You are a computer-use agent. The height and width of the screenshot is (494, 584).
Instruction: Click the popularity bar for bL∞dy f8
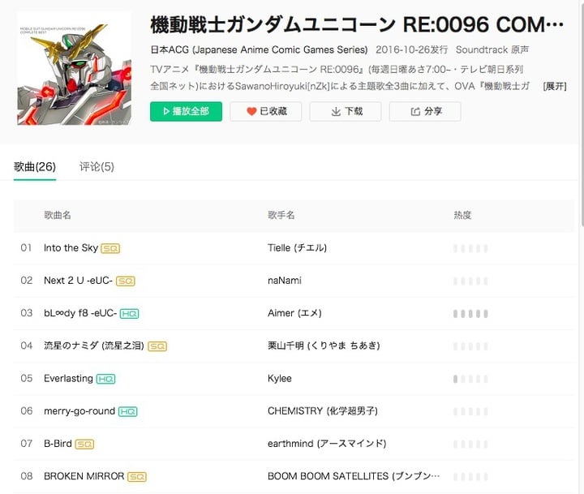point(470,314)
